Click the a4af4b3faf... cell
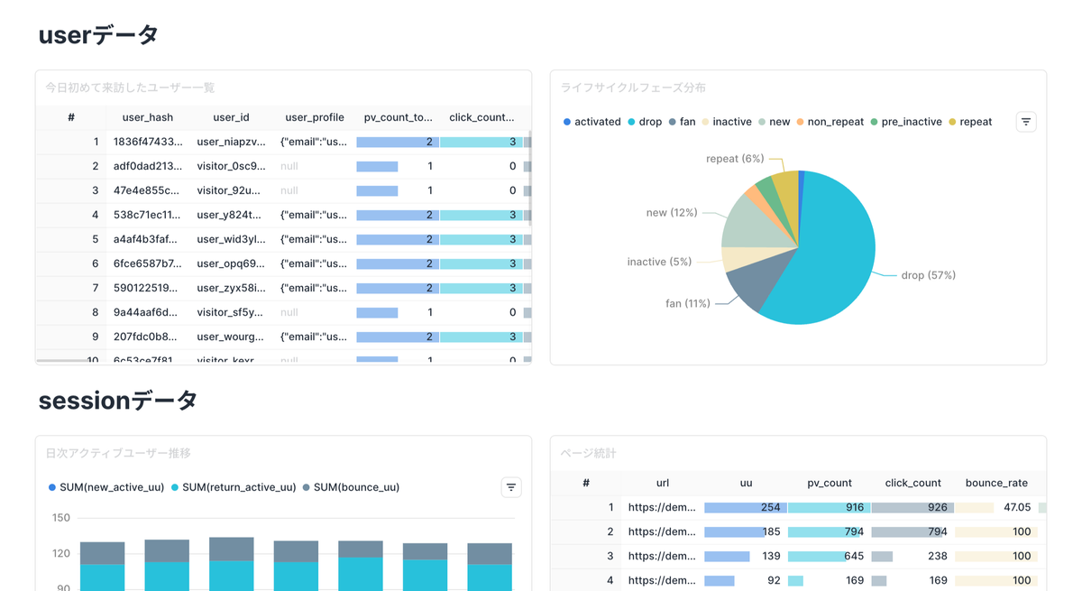The image size is (1082, 591). point(148,239)
